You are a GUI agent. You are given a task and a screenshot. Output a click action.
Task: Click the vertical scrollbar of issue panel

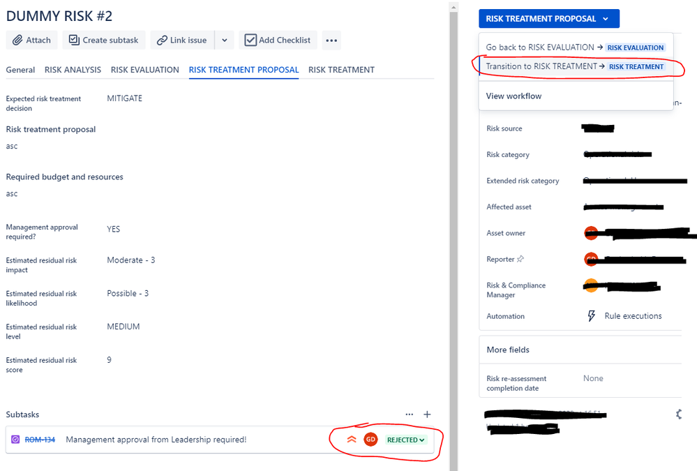pos(454,240)
